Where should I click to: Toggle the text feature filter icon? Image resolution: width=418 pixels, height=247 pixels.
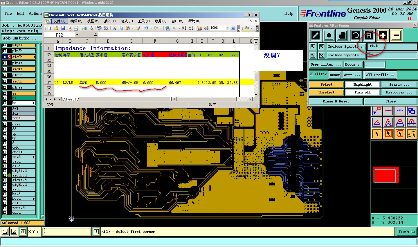369,36
